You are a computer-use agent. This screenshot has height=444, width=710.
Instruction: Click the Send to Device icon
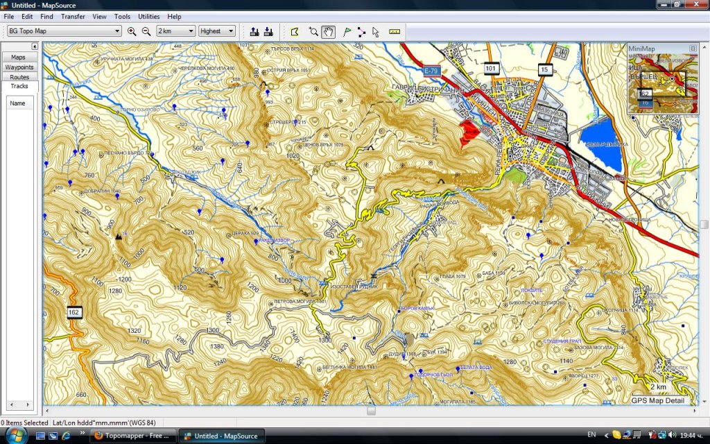254,31
